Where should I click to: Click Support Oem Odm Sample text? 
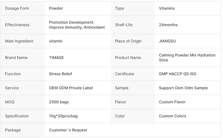coord(183,88)
